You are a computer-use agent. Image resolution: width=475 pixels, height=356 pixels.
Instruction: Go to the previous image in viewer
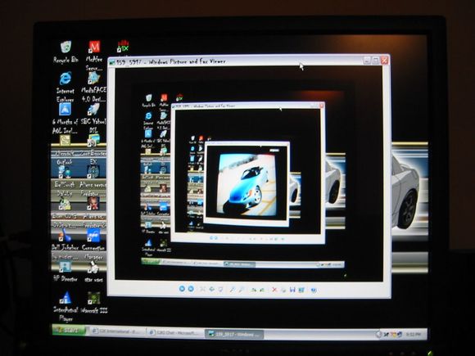point(182,289)
